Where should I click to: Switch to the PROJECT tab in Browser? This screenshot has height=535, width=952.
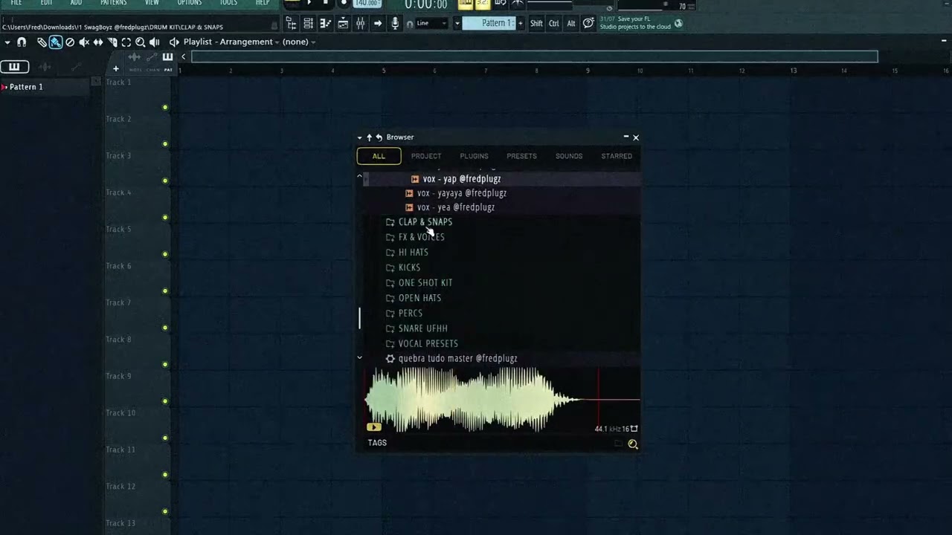click(x=426, y=156)
